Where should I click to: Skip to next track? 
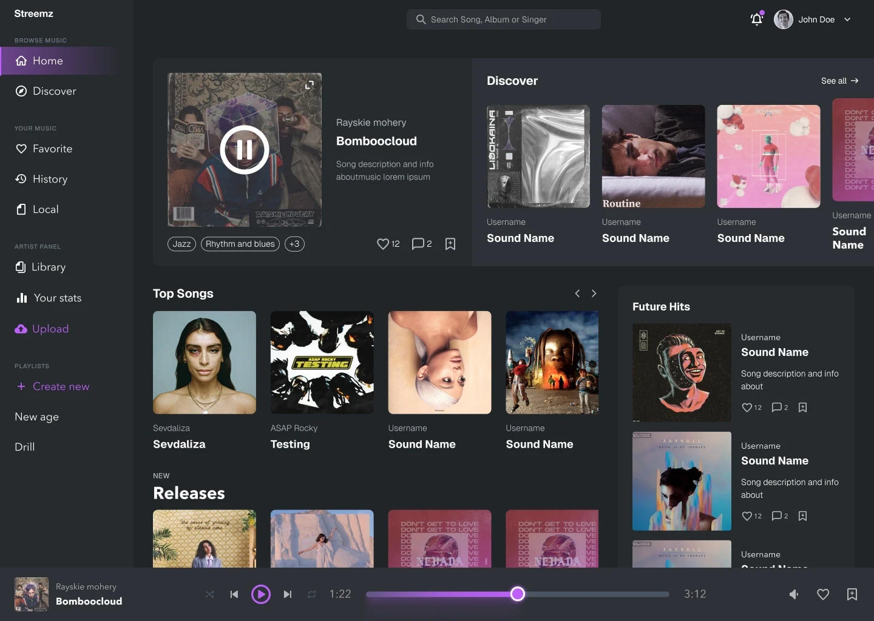(x=288, y=594)
